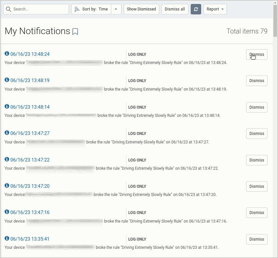Click the info icon on the 13:48:19 notification
The image size is (278, 258).
[x=7, y=80]
